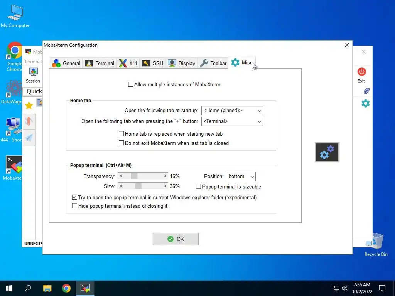Image resolution: width=395 pixels, height=296 pixels.
Task: Open the notification center icon
Action: coord(382,288)
